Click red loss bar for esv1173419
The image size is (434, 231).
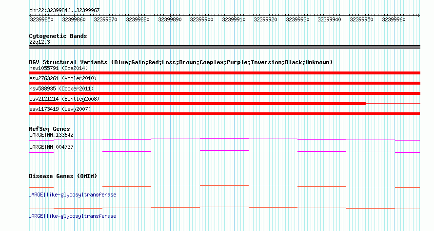pyautogui.click(x=224, y=114)
